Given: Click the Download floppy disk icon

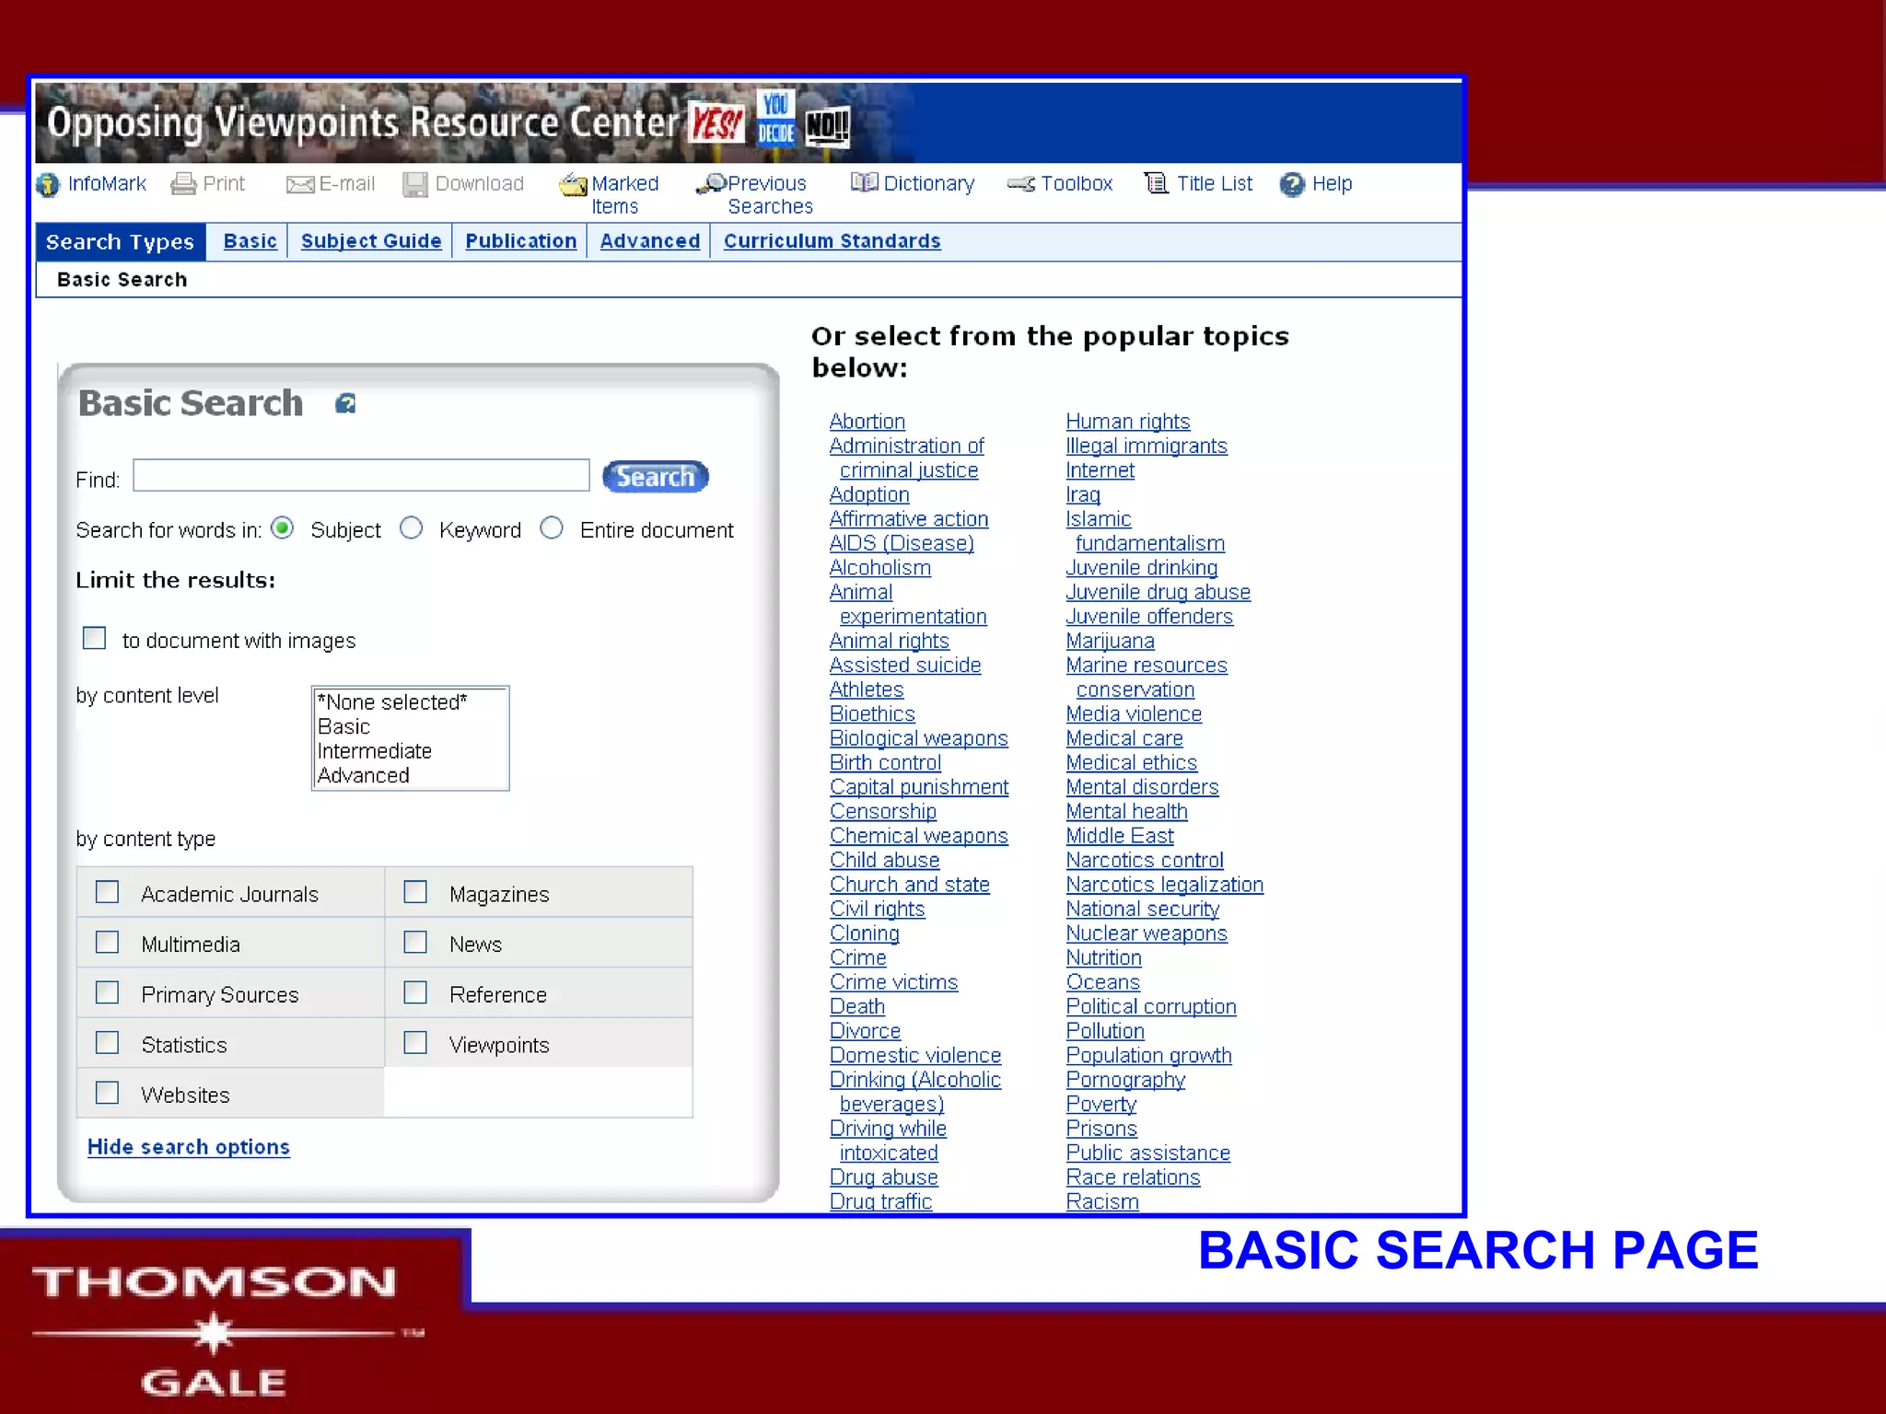Looking at the screenshot, I should point(415,185).
